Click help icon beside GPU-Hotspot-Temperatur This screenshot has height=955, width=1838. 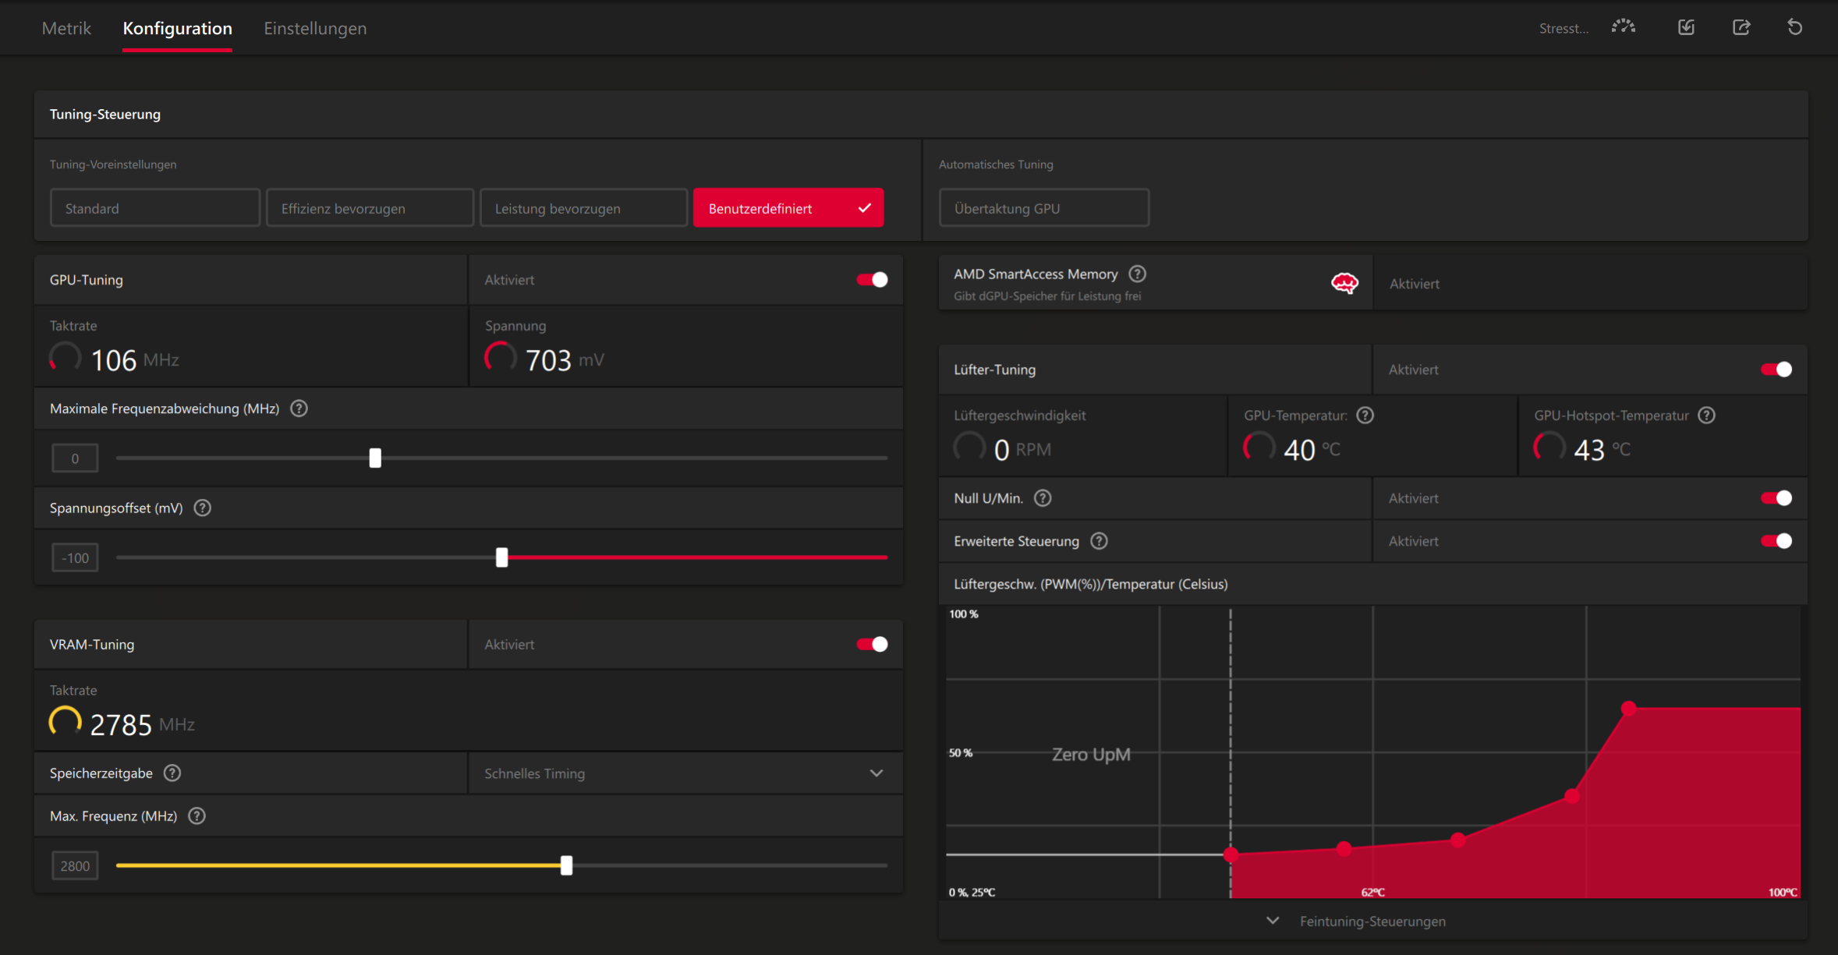tap(1706, 416)
